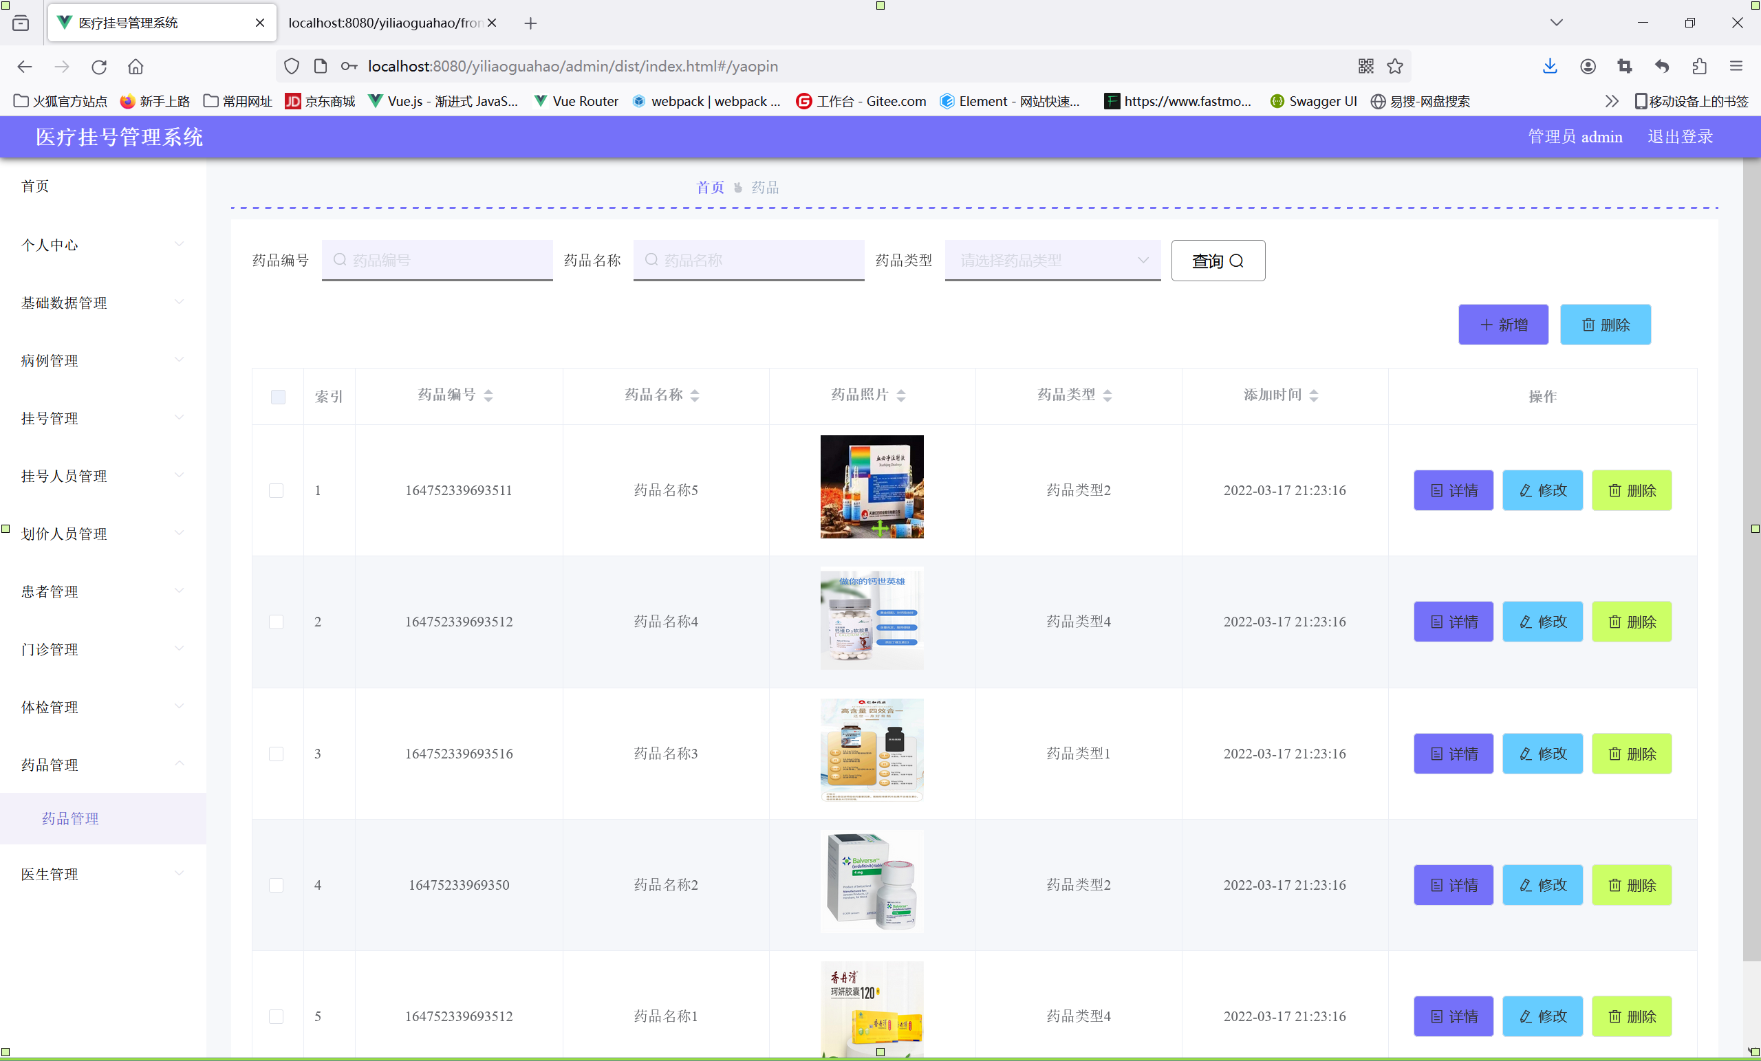Open the QR code icon in address bar
This screenshot has height=1061, width=1761.
point(1365,67)
